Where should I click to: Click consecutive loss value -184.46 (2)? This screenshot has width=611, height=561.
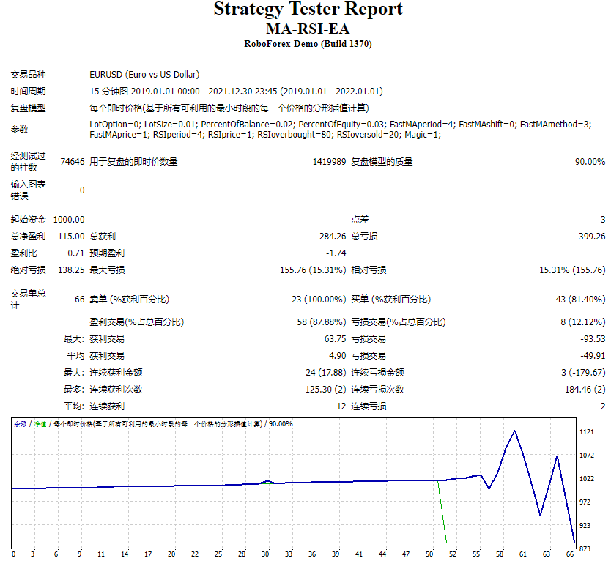583,389
